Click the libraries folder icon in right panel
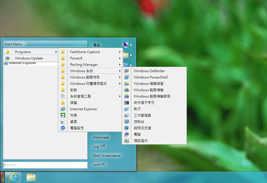Viewport: 267px width, 183px height. [125, 55]
